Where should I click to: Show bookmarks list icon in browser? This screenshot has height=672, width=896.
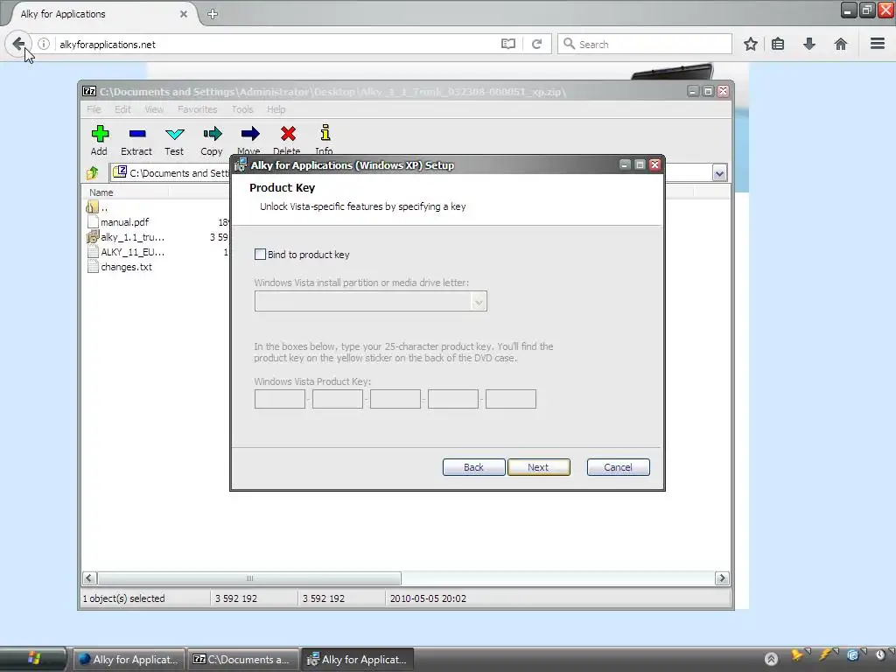tap(778, 44)
